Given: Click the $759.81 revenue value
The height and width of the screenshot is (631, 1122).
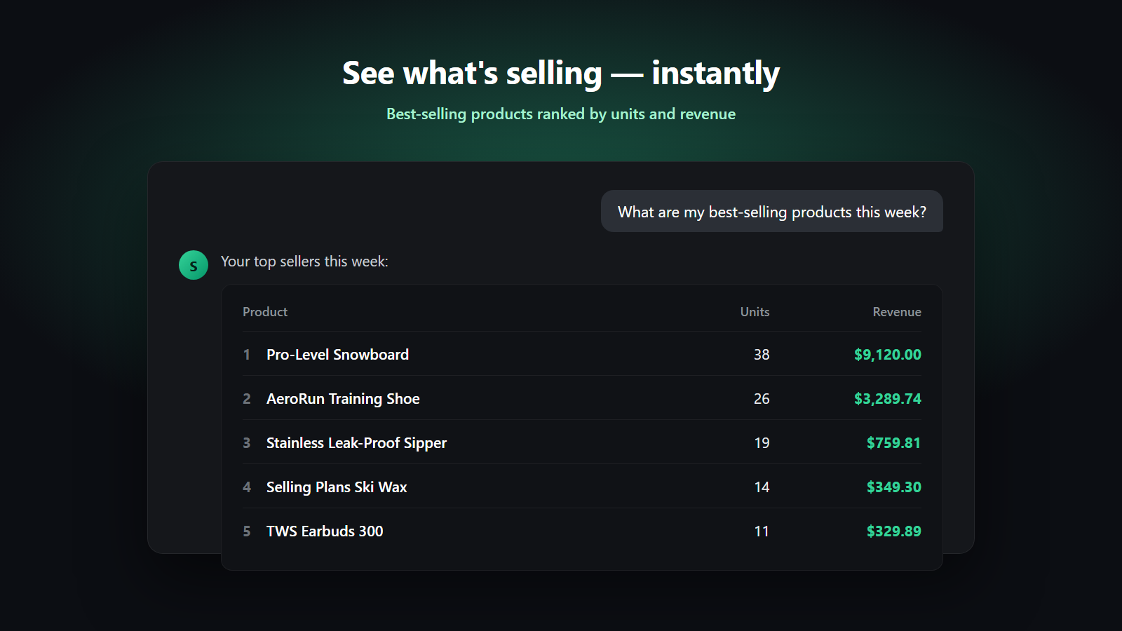Looking at the screenshot, I should (893, 443).
